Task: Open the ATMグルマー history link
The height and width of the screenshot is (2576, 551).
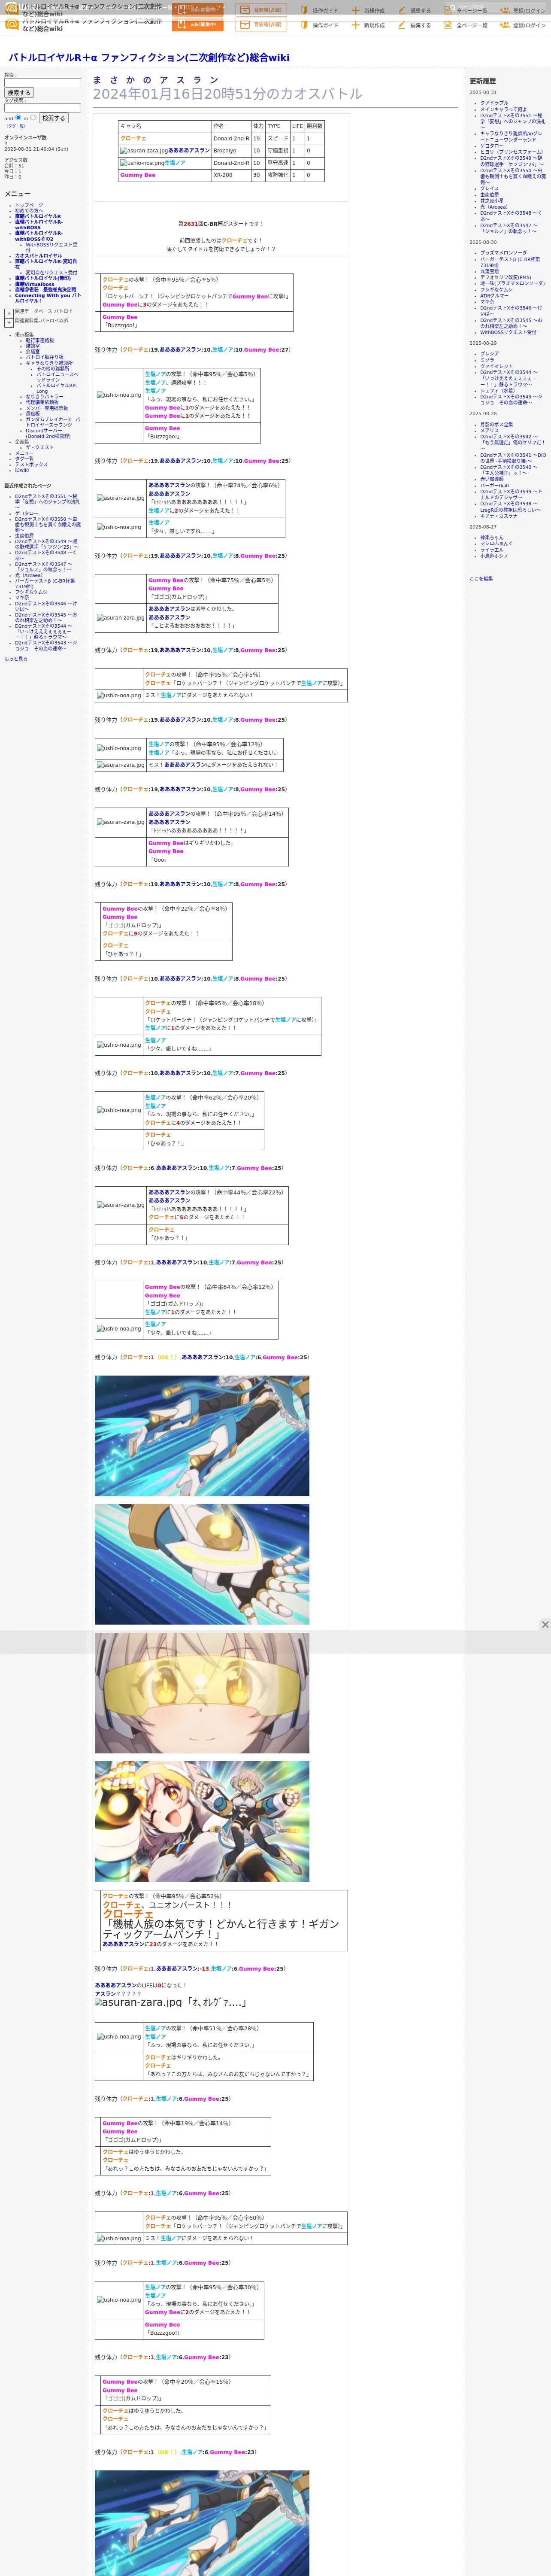Action: (494, 296)
